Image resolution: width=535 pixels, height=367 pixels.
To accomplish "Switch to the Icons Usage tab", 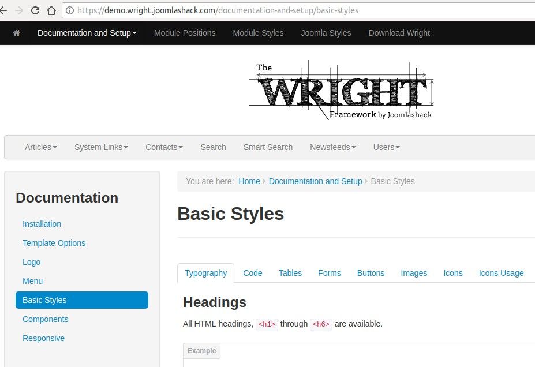I will [501, 273].
